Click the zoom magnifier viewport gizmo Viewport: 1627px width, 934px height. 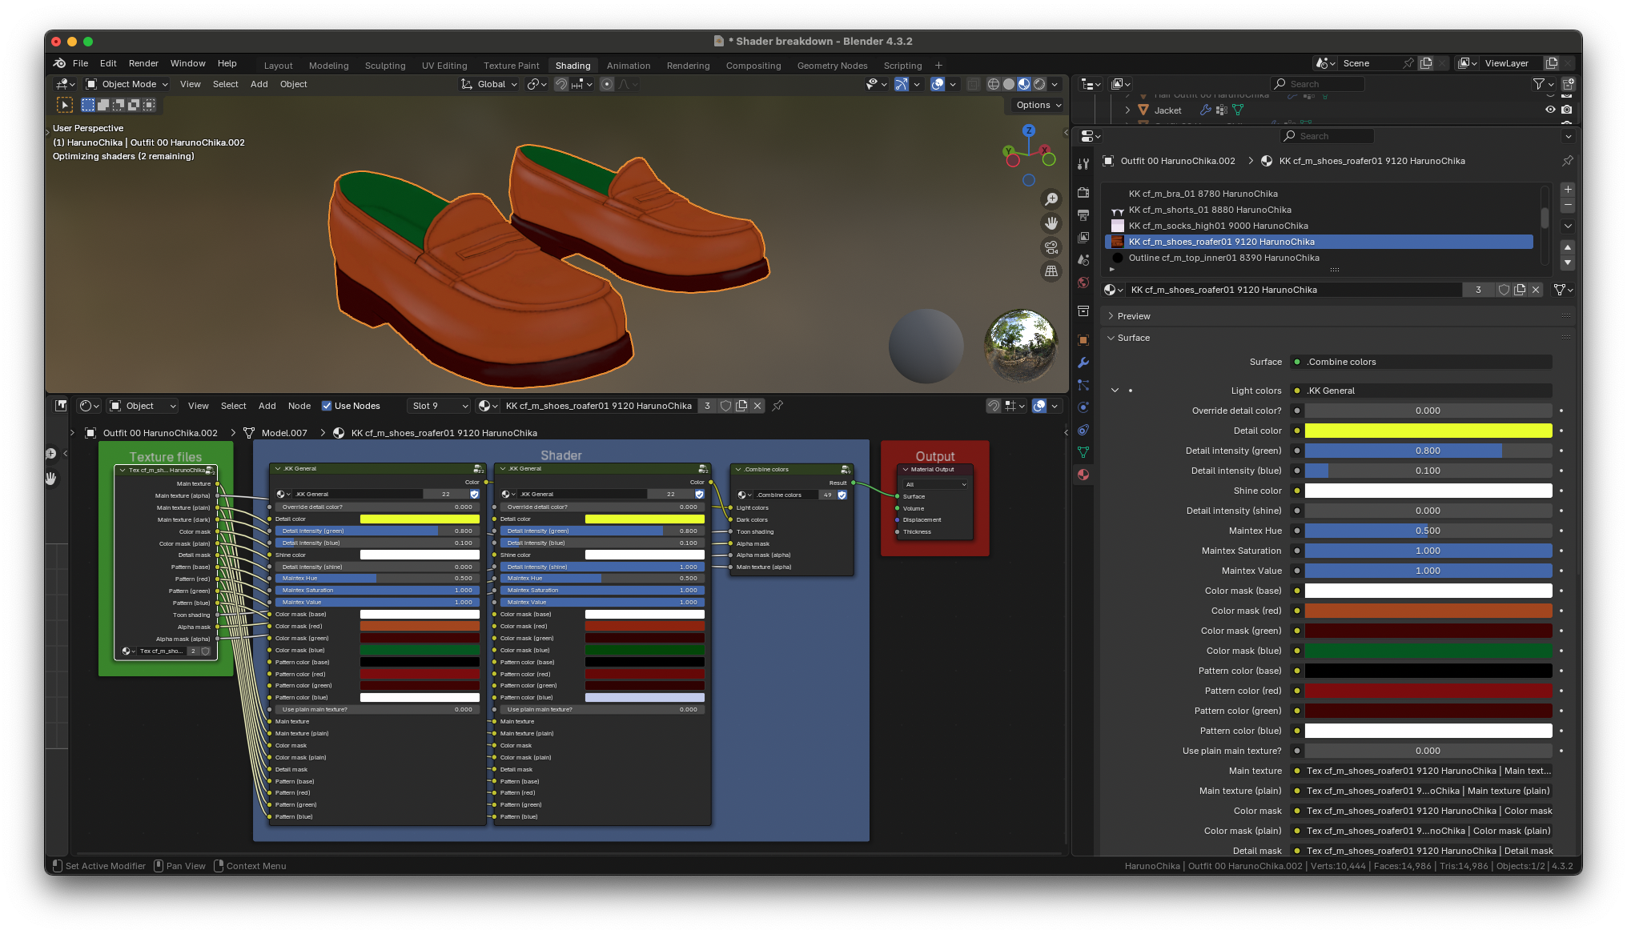point(1051,199)
